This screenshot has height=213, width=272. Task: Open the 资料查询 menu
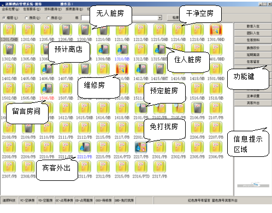[53, 9]
